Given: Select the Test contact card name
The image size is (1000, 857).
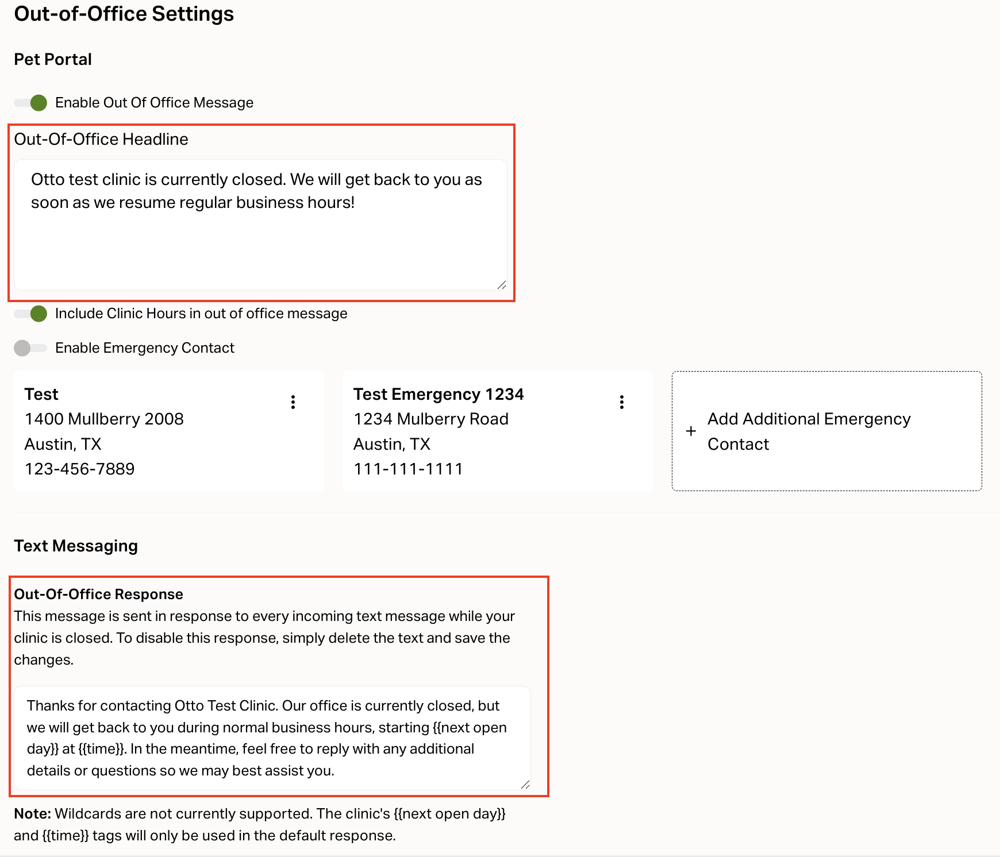Looking at the screenshot, I should click(41, 395).
